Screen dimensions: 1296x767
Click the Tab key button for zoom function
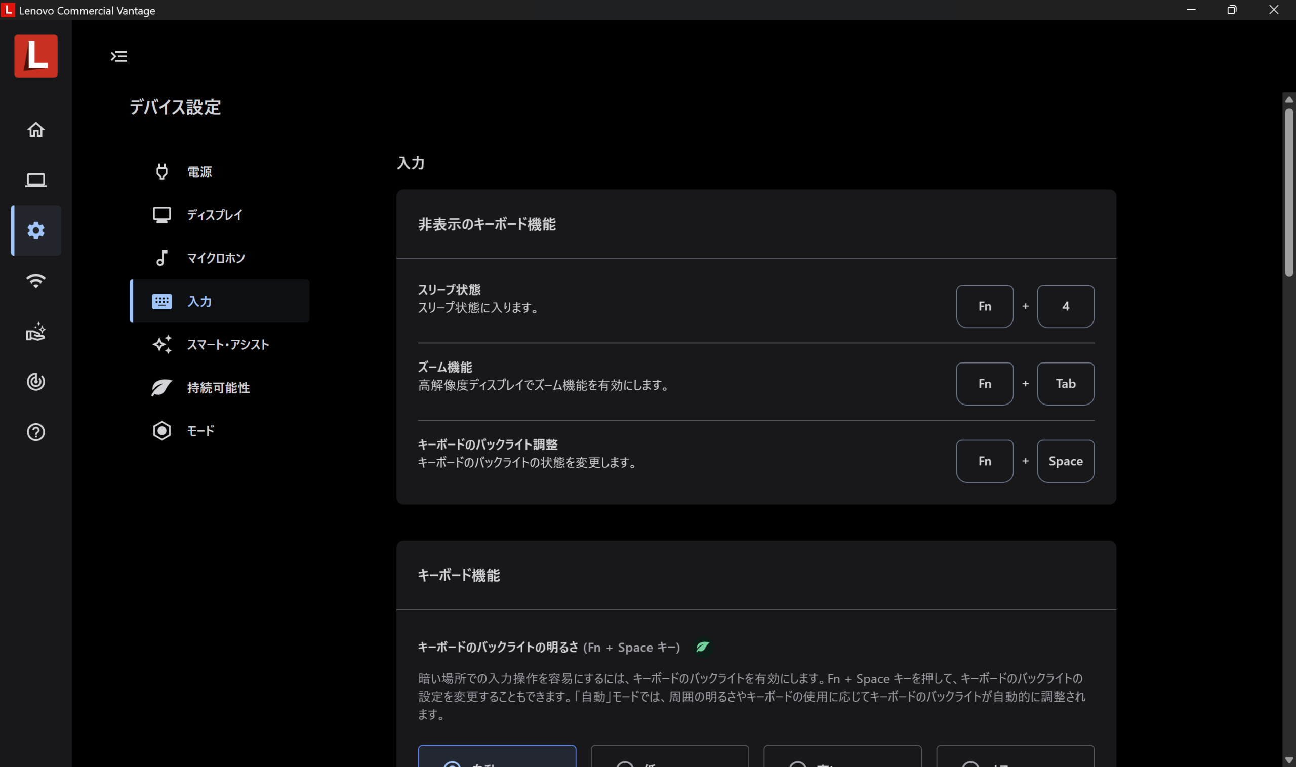[x=1065, y=384]
